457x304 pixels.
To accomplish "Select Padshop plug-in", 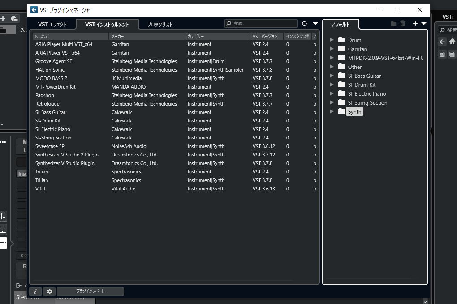I will (x=45, y=95).
